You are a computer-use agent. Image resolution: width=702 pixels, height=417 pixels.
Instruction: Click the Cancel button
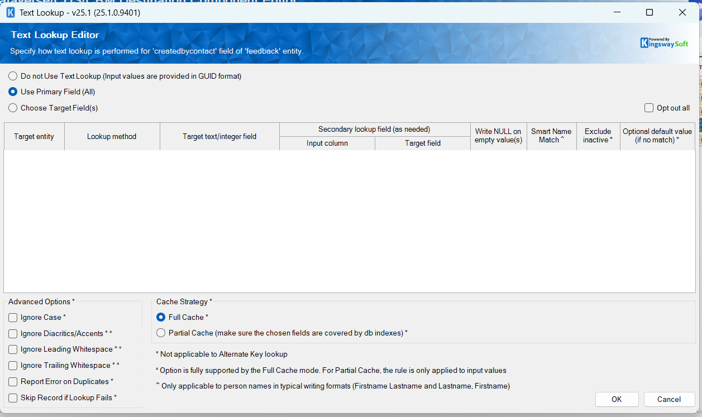click(669, 399)
